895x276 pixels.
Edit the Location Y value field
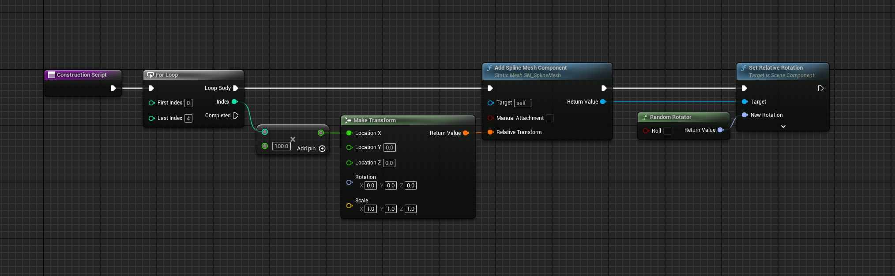(x=389, y=148)
